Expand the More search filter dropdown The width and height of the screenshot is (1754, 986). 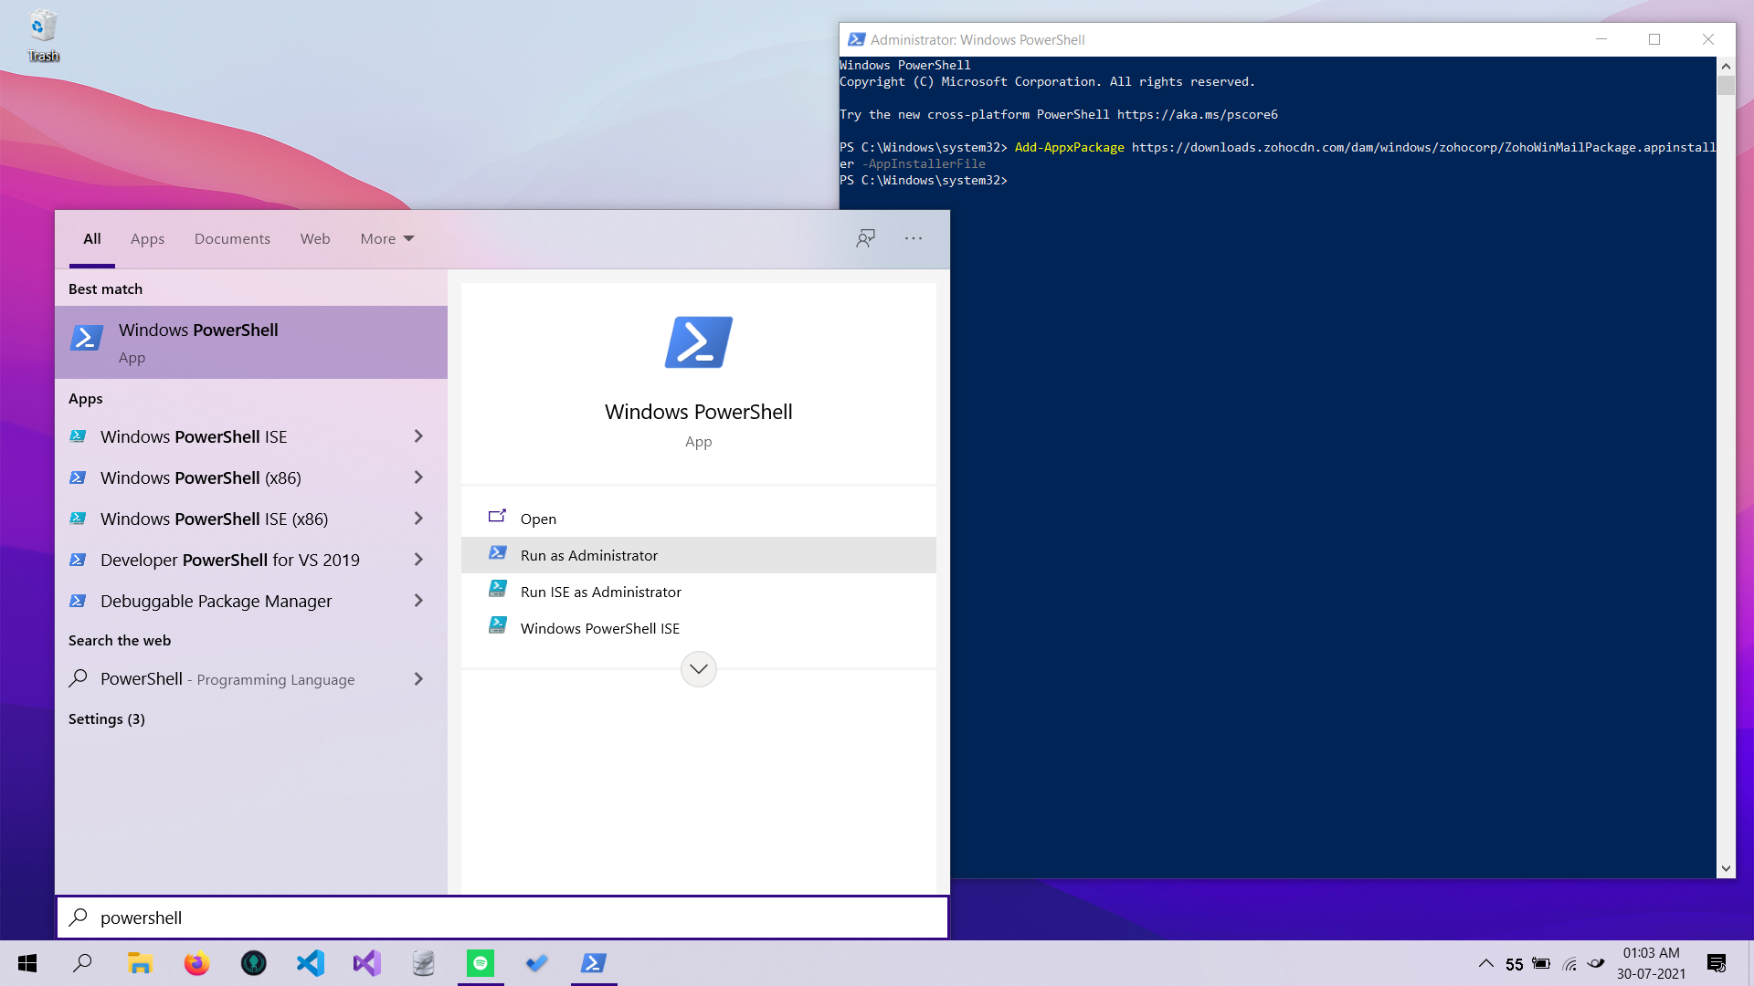(386, 238)
